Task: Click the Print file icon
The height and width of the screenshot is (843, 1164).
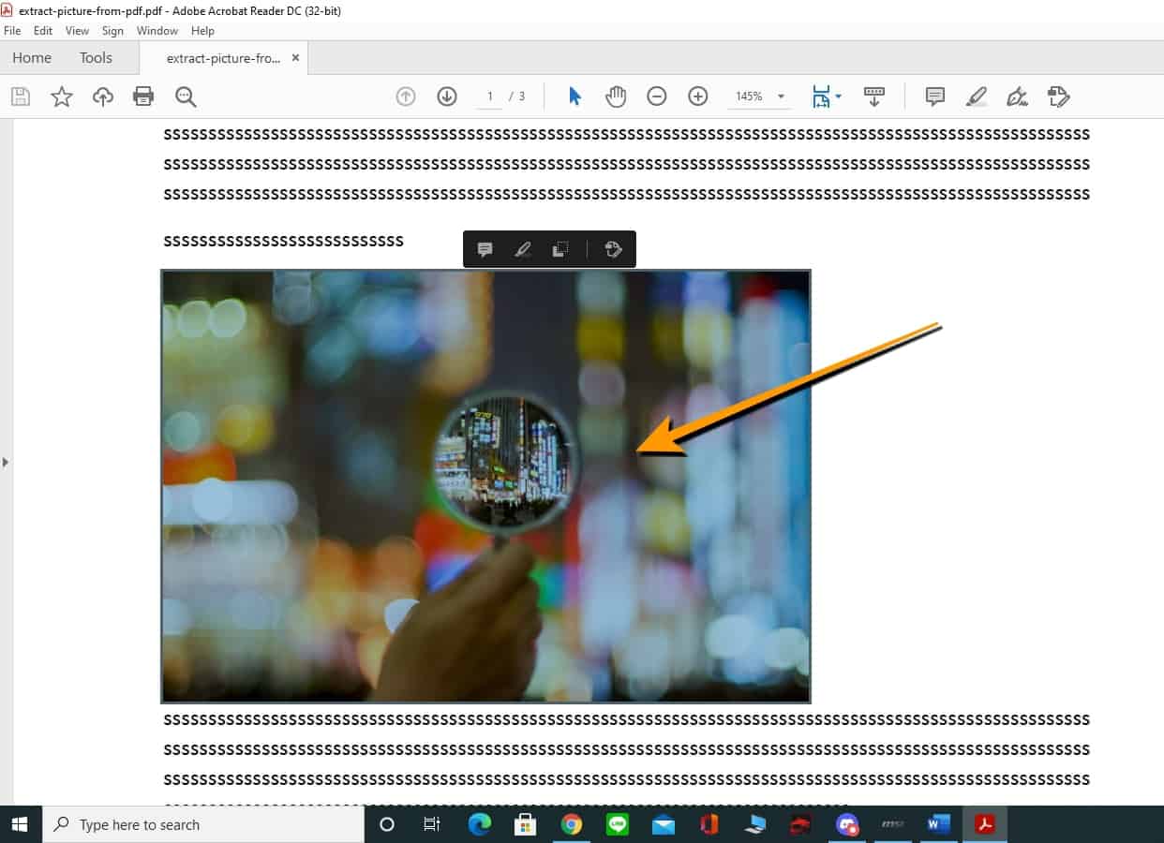Action: pyautogui.click(x=143, y=96)
